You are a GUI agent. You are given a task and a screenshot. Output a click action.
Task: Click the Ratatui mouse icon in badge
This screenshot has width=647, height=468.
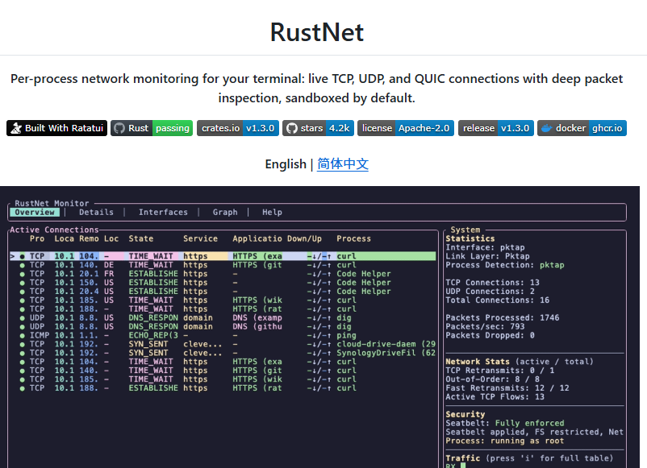(x=16, y=128)
